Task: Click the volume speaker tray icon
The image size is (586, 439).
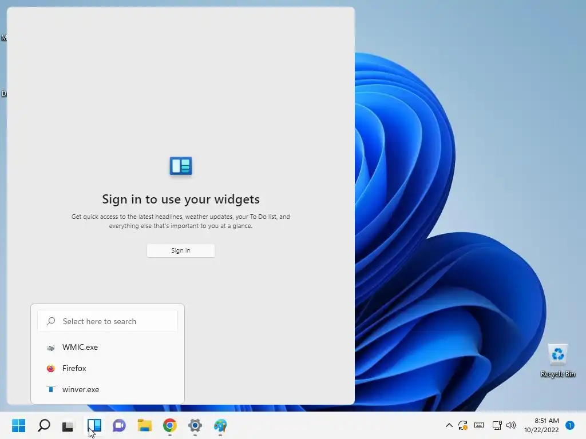Action: (511, 425)
